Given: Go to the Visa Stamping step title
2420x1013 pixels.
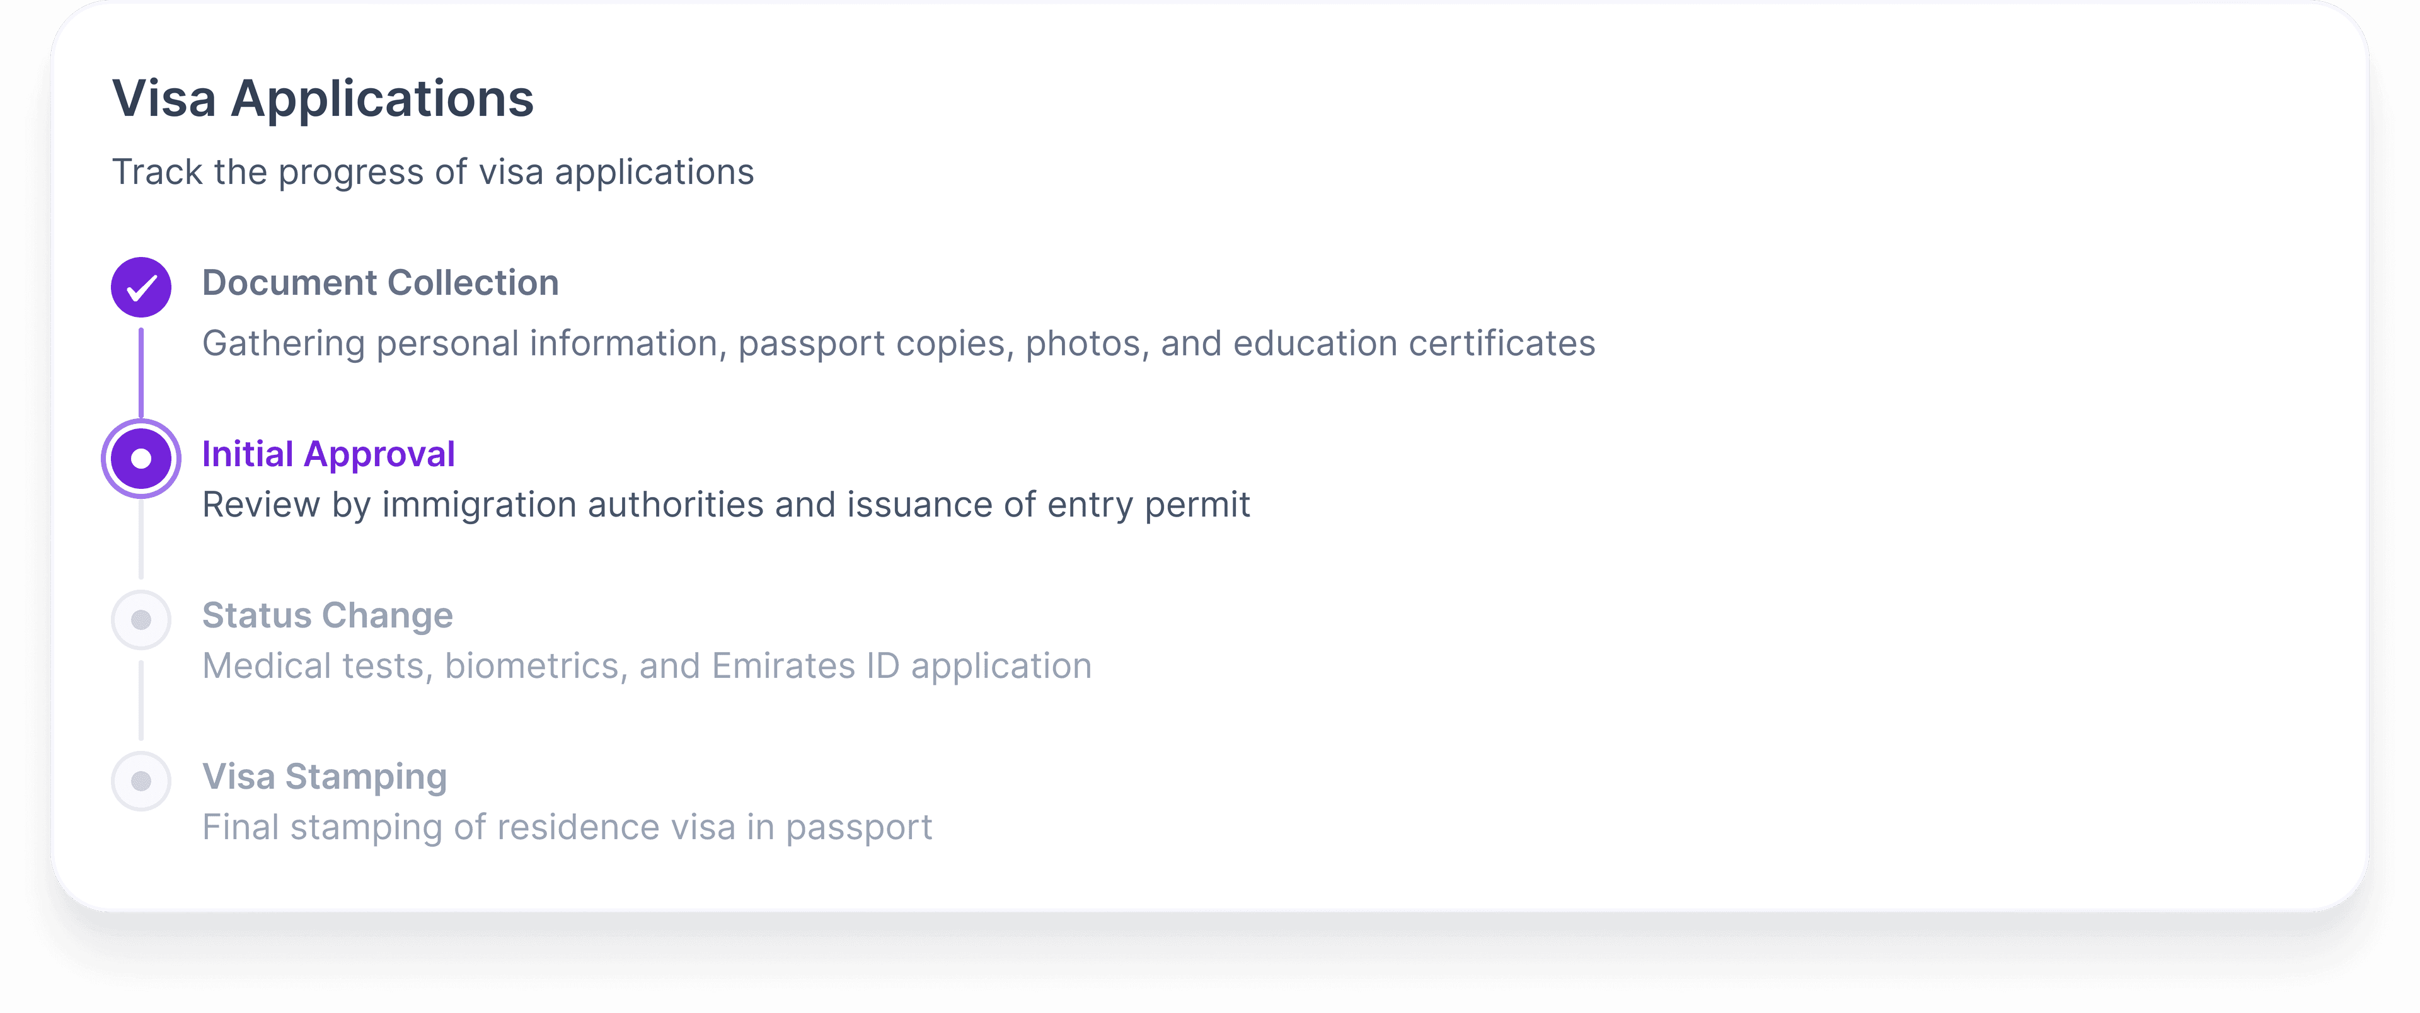Looking at the screenshot, I should [x=324, y=777].
